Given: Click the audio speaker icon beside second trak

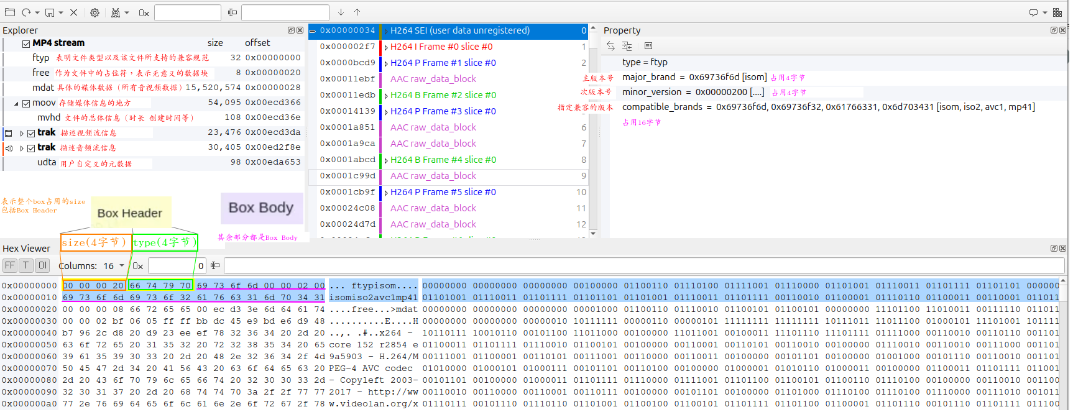Looking at the screenshot, I should 9,148.
